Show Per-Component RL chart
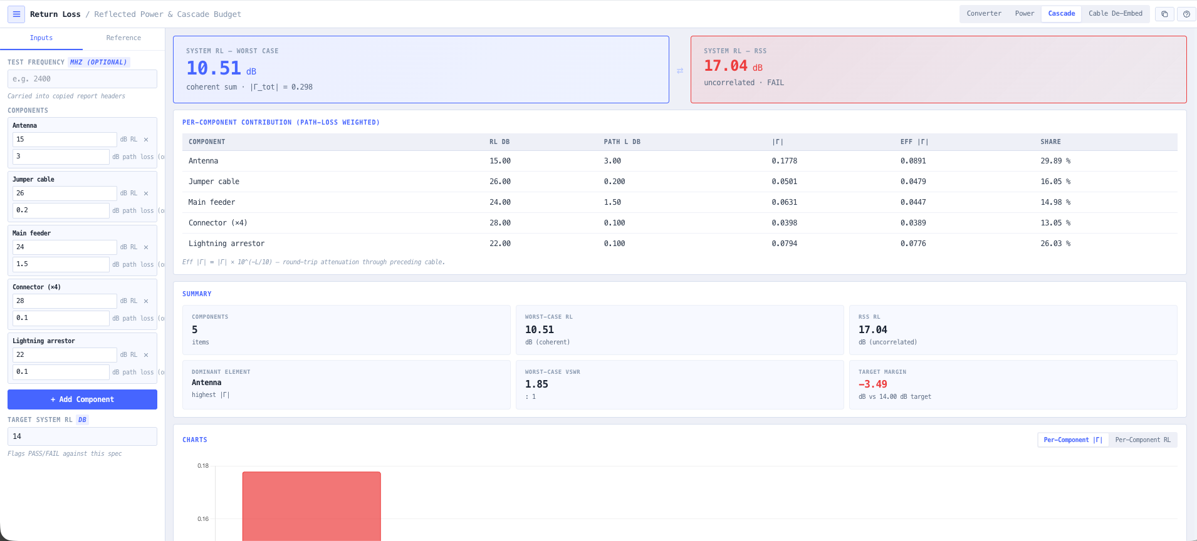This screenshot has width=1197, height=541. click(1143, 440)
